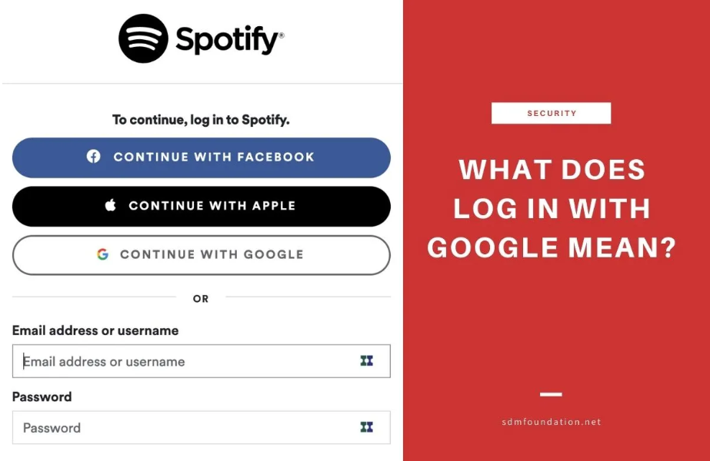Click the Google G logo icon
The width and height of the screenshot is (710, 461).
(x=103, y=254)
